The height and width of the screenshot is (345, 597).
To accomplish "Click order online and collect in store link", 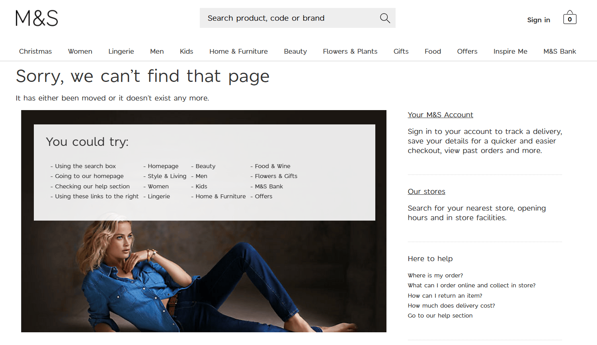I will pos(471,285).
